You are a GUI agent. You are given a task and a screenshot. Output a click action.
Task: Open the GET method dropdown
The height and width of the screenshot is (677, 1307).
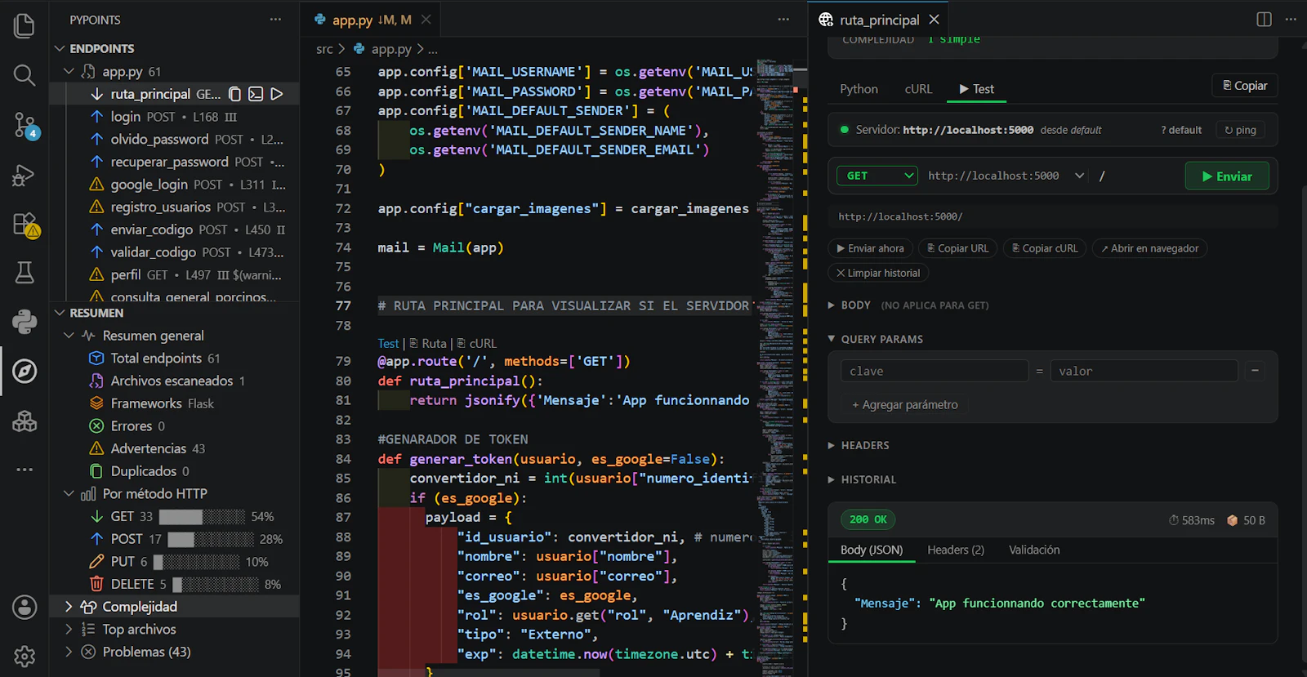coord(877,176)
